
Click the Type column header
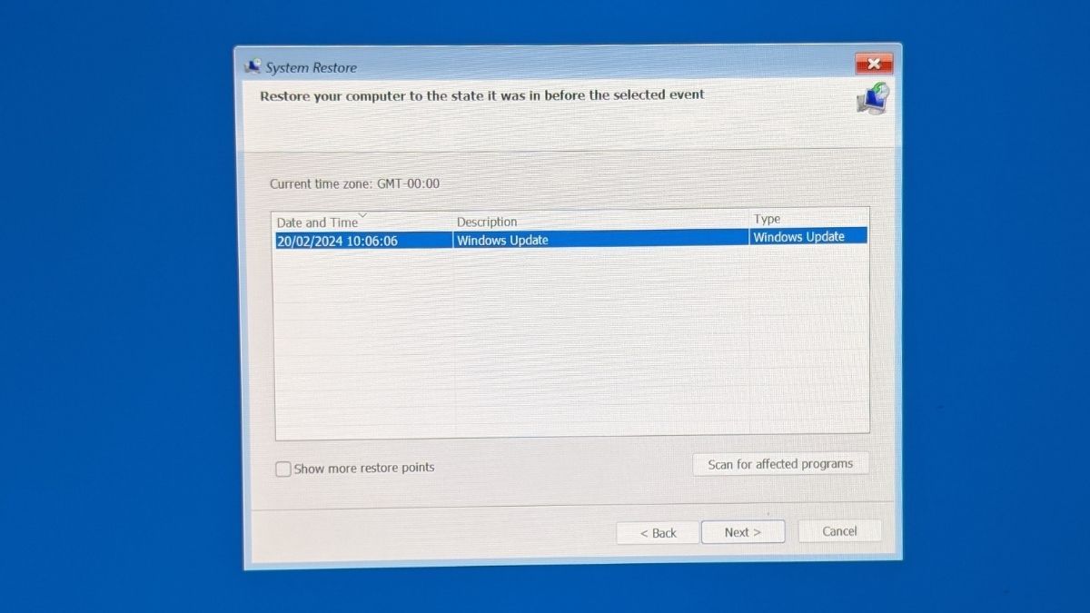pos(766,219)
